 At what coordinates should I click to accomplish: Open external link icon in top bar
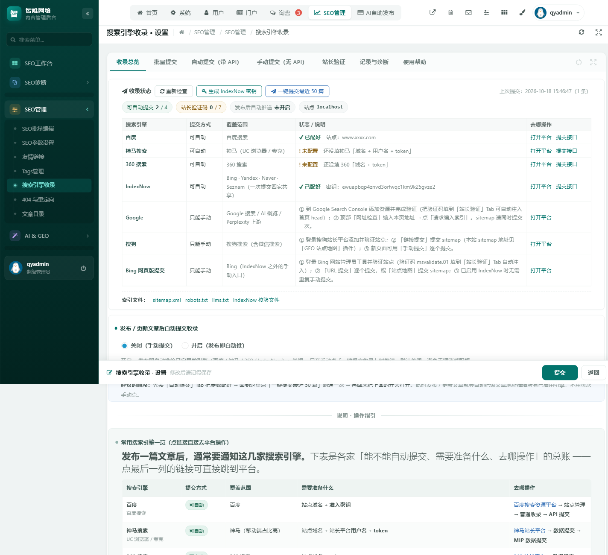[x=433, y=12]
